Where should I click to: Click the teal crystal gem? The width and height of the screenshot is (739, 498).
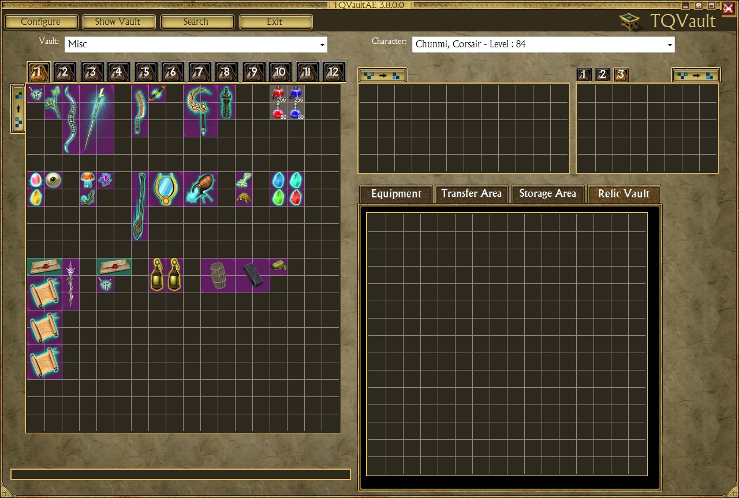(296, 180)
